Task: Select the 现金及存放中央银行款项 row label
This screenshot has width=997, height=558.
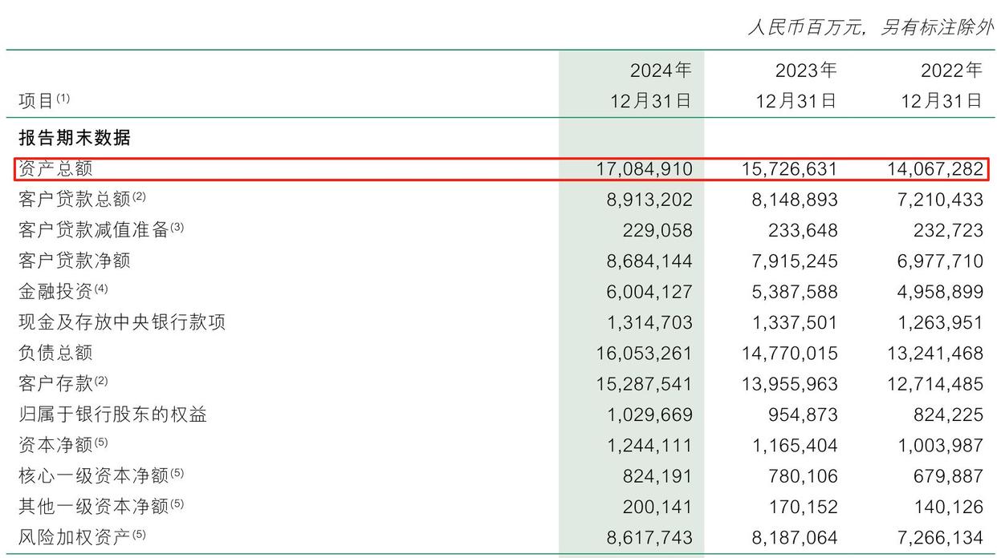Action: pos(122,322)
